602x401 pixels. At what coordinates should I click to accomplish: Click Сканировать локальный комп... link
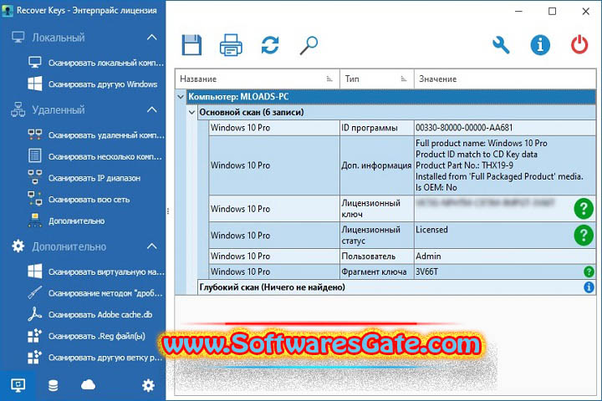tap(106, 63)
